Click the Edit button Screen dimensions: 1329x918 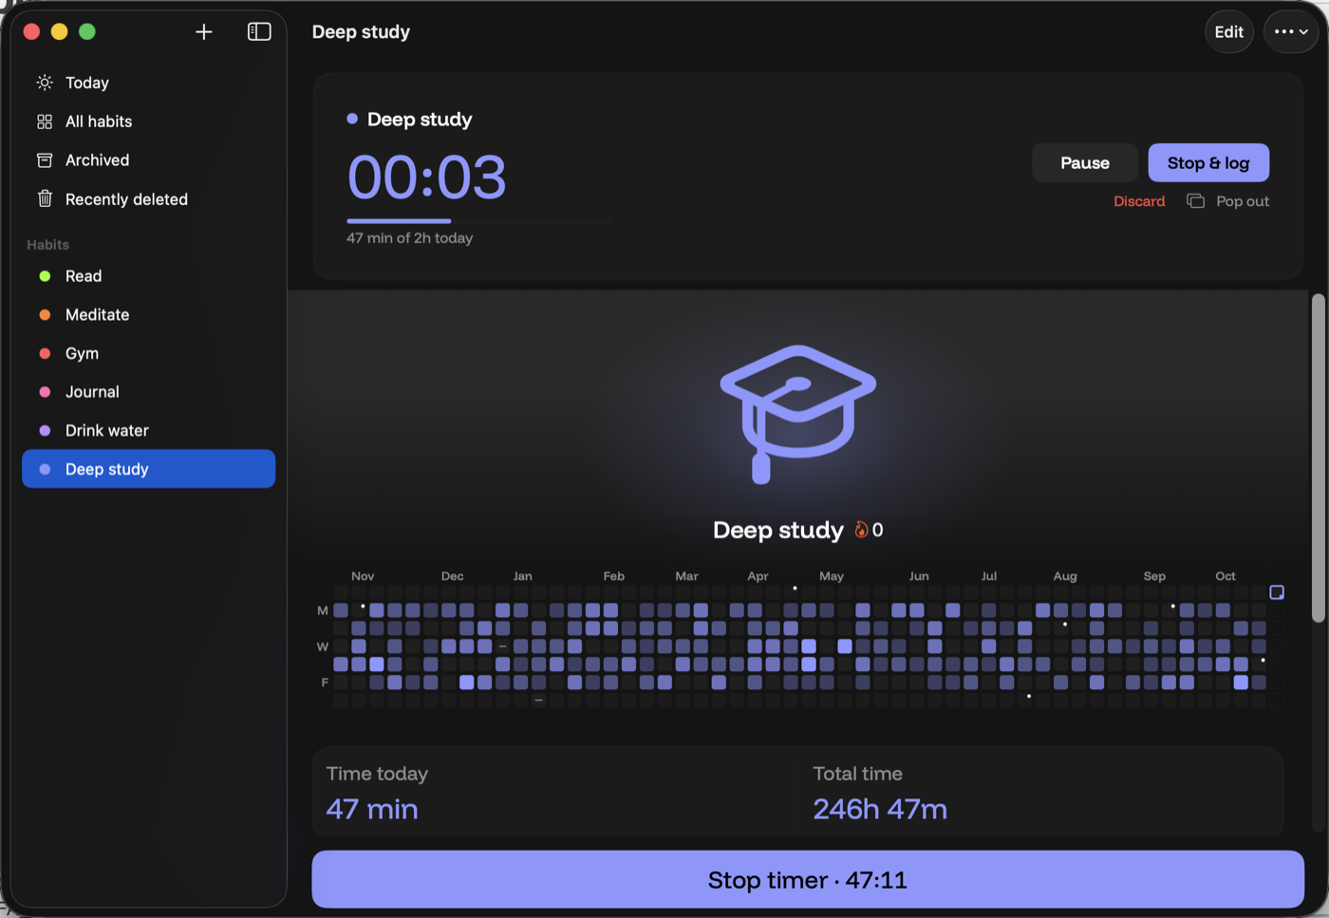1229,32
